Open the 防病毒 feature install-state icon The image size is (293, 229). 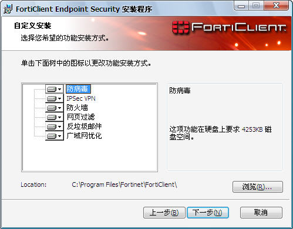coord(55,89)
